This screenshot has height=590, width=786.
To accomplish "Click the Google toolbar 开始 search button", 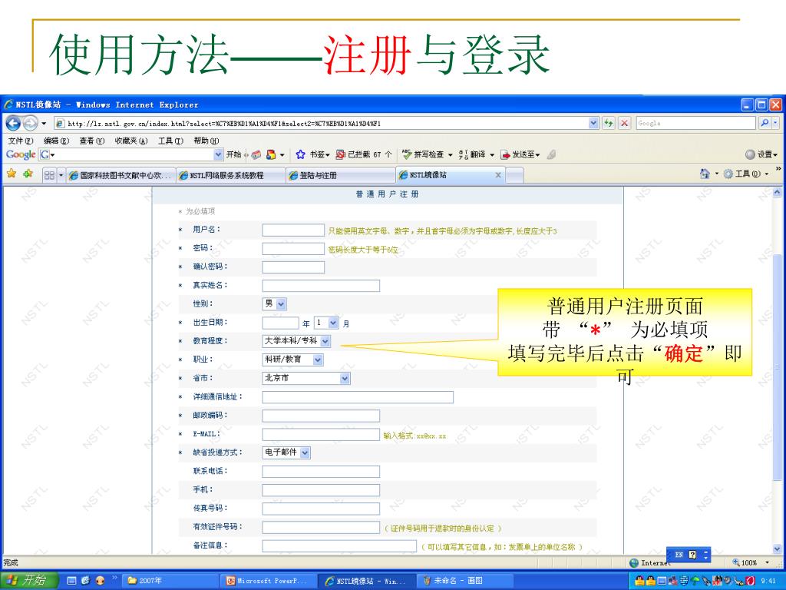I will click(233, 154).
